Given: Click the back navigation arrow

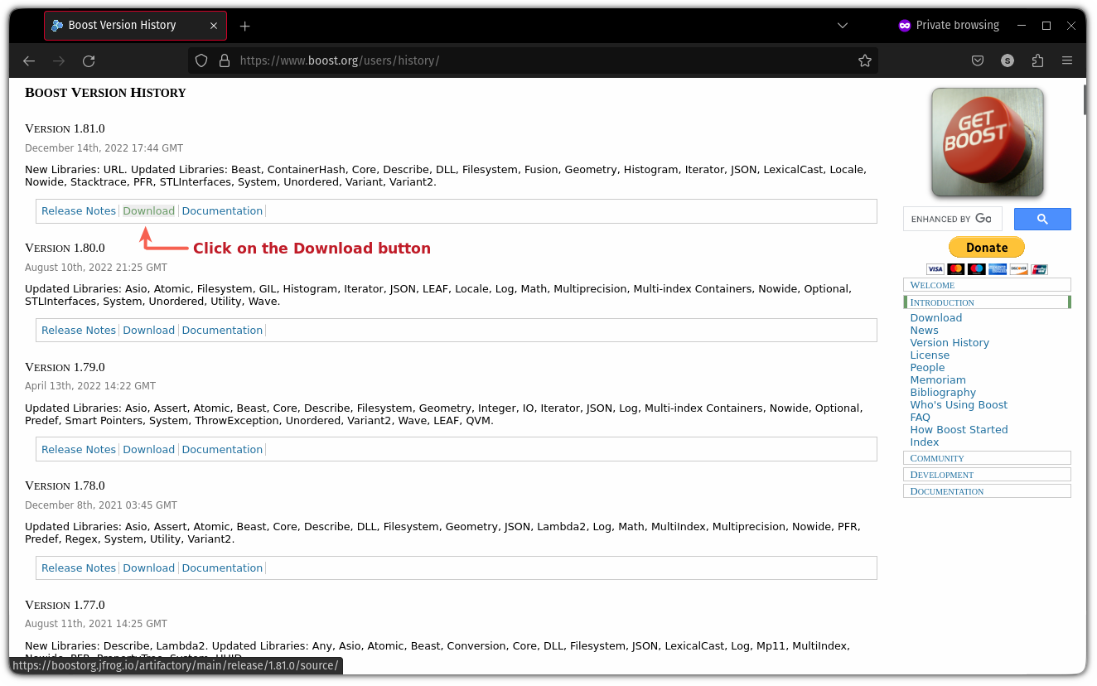Looking at the screenshot, I should click(29, 60).
